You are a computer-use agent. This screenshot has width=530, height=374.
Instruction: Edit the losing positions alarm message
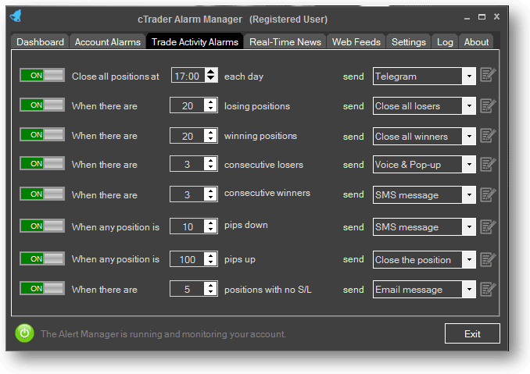click(488, 105)
